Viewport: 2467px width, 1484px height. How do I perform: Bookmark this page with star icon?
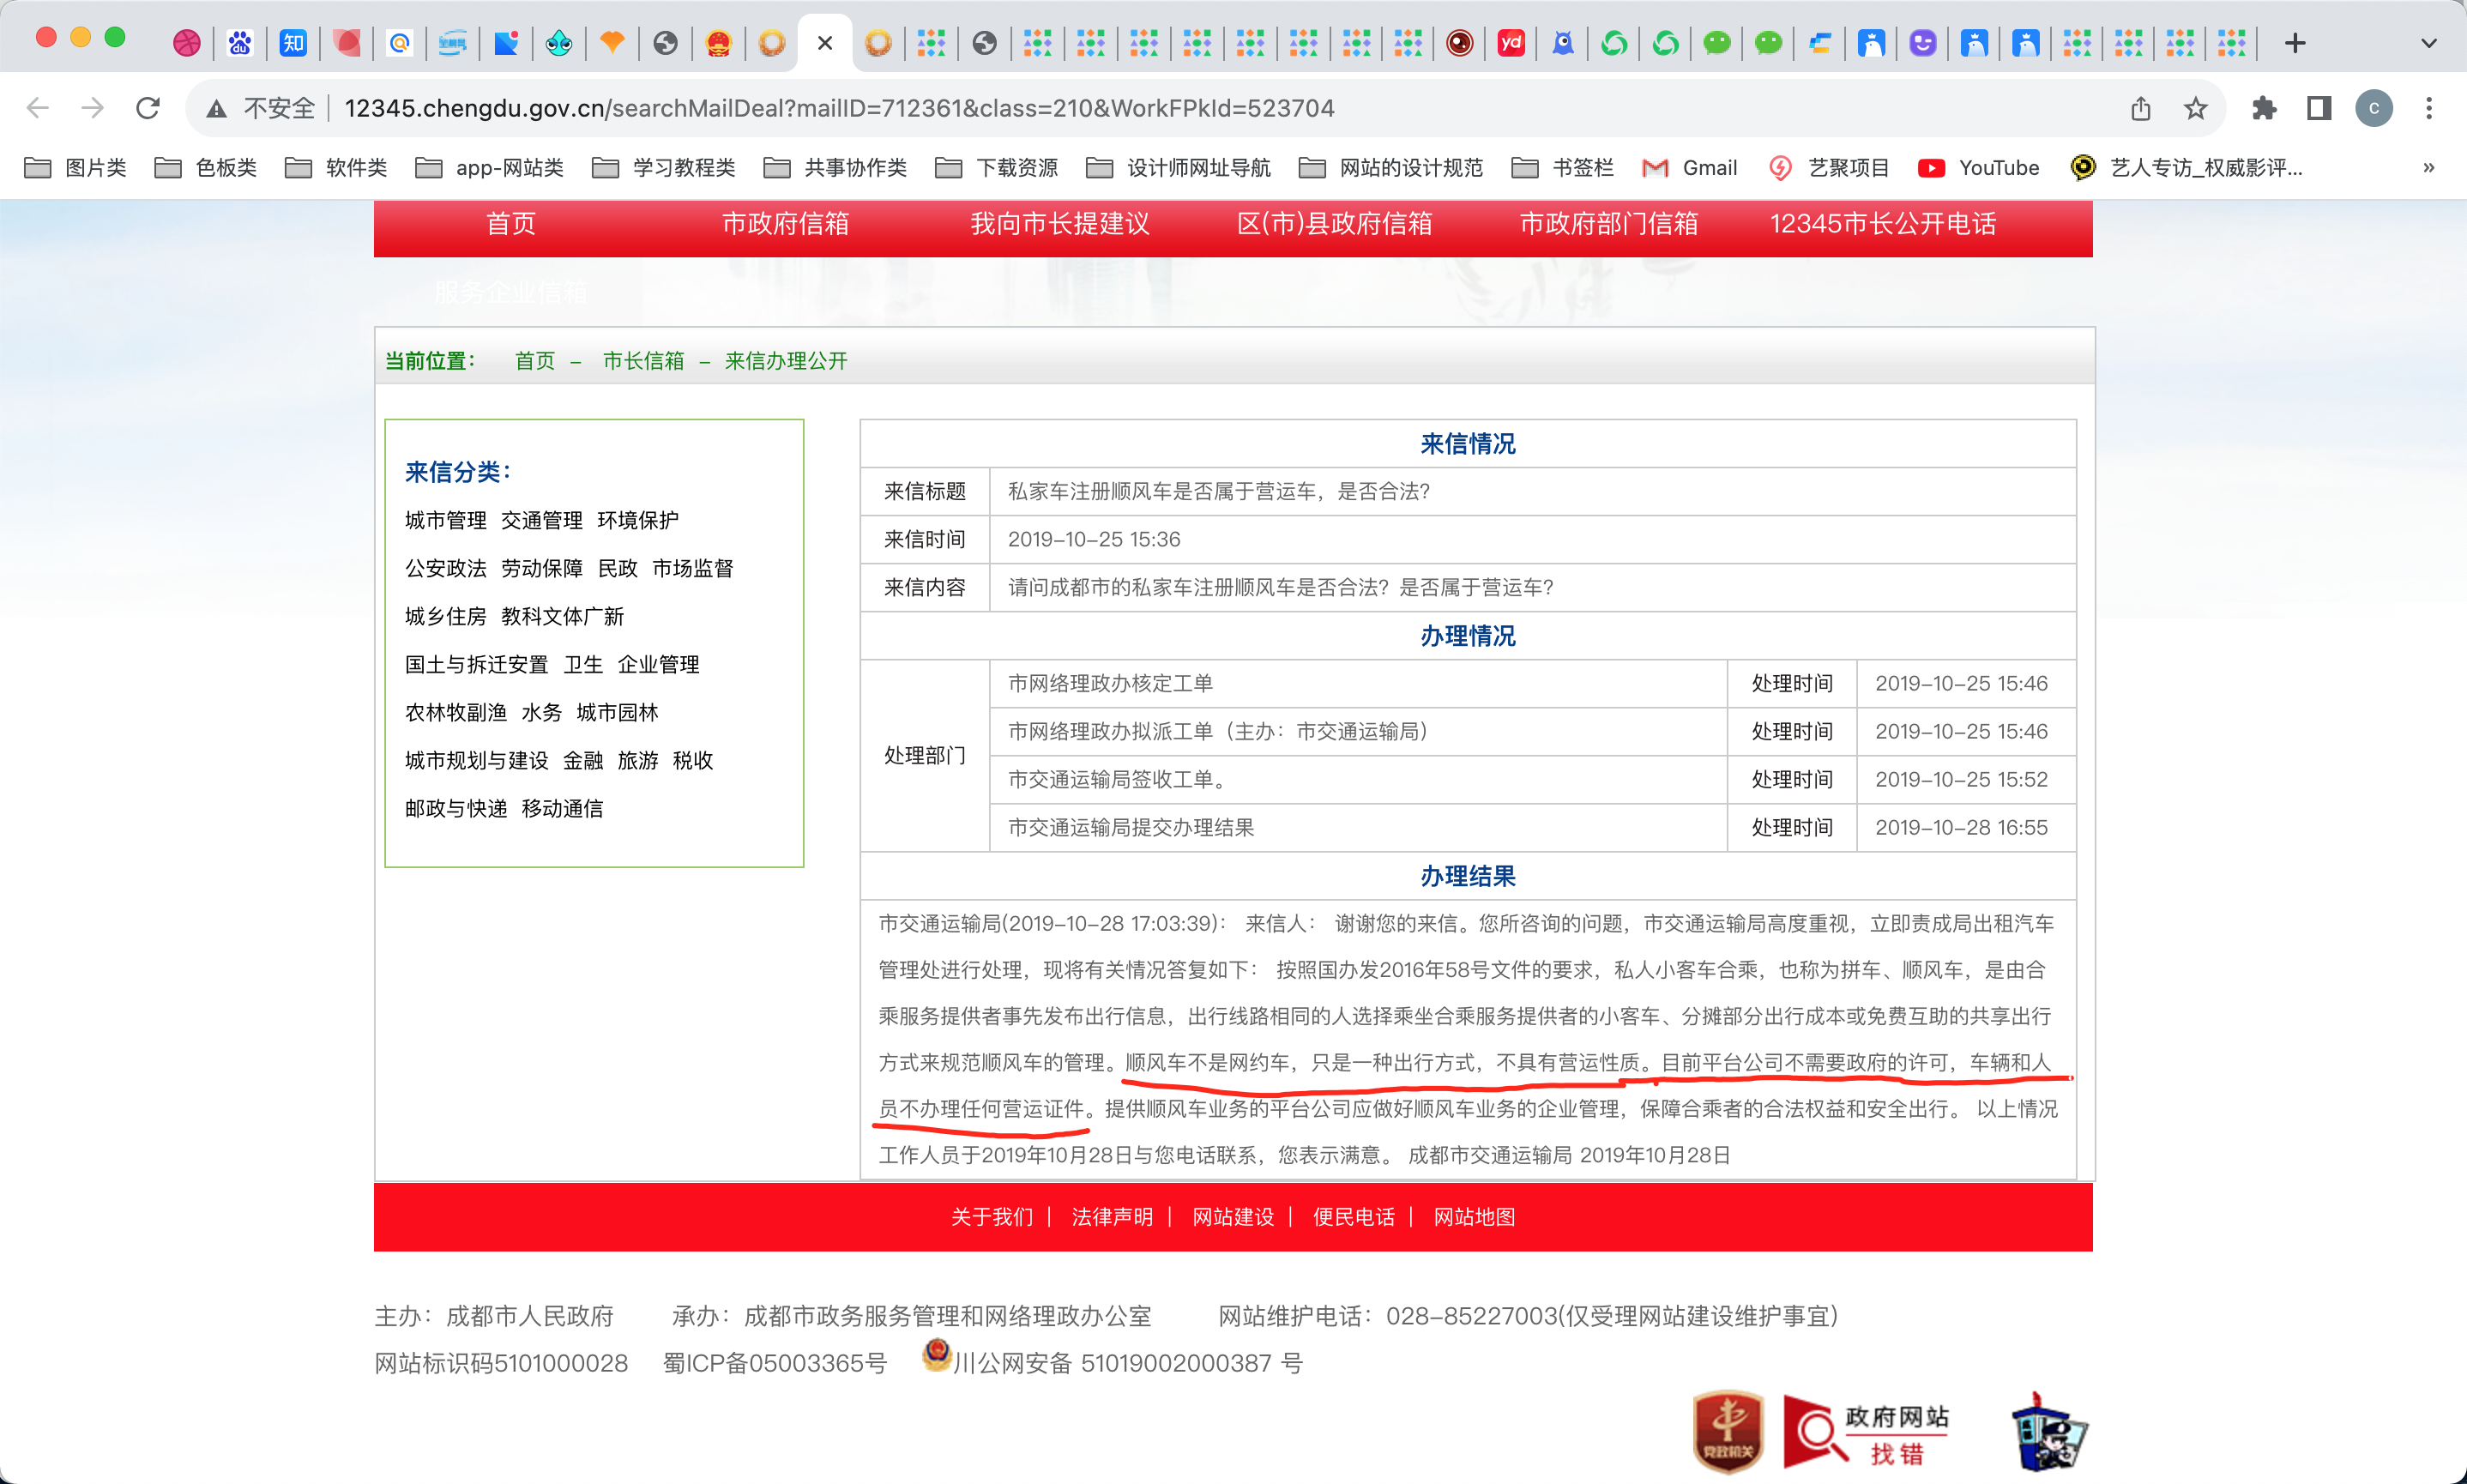point(2195,108)
